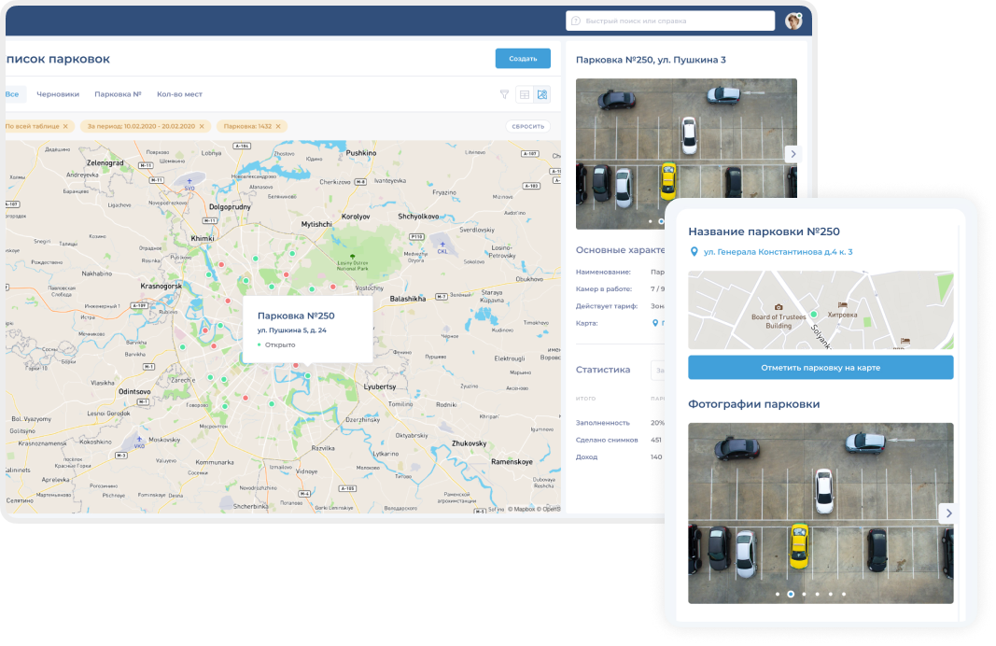Switch to map view icon
The height and width of the screenshot is (646, 996).
pos(542,94)
